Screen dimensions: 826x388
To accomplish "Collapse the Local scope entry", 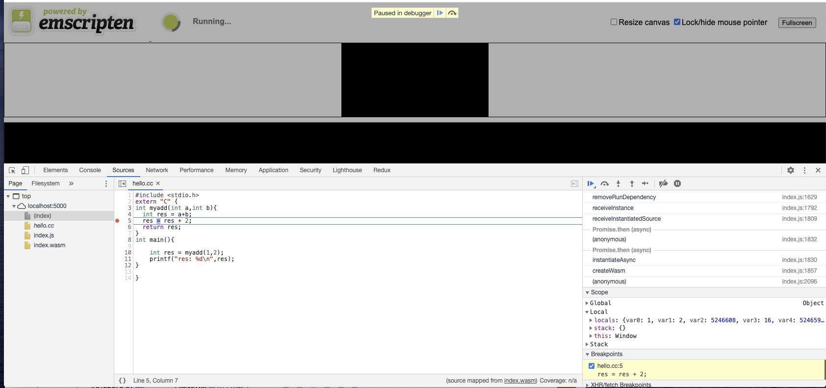I will (587, 312).
